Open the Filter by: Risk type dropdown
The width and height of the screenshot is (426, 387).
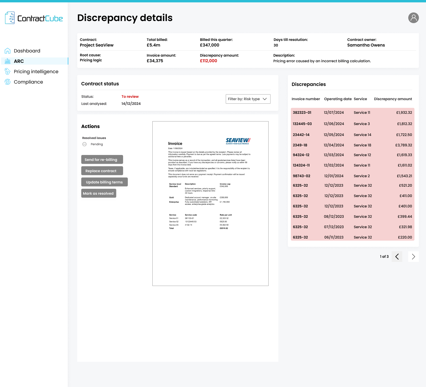pos(248,99)
